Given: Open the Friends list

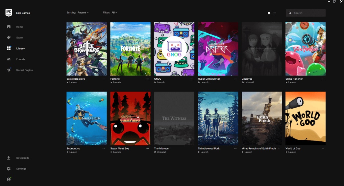Looking at the screenshot, I should coord(20,59).
